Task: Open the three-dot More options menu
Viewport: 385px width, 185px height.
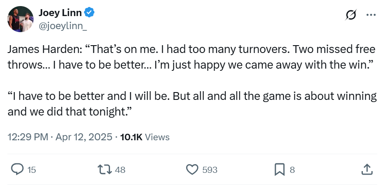Action: tap(371, 15)
